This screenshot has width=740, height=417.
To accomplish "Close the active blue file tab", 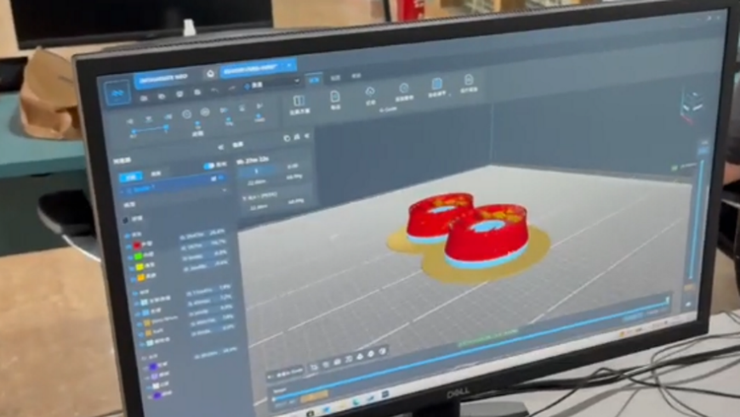I will (289, 65).
